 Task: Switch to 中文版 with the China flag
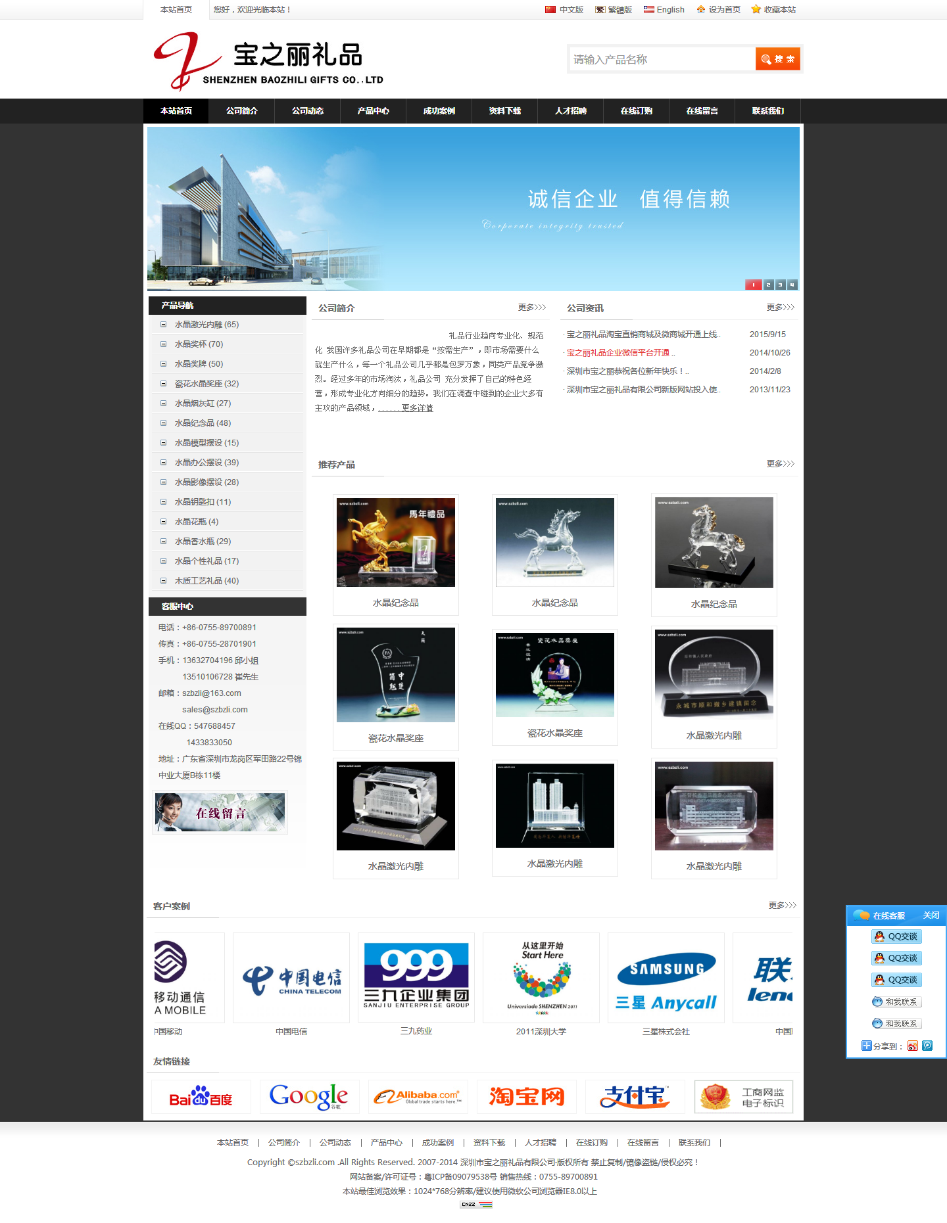pyautogui.click(x=564, y=10)
